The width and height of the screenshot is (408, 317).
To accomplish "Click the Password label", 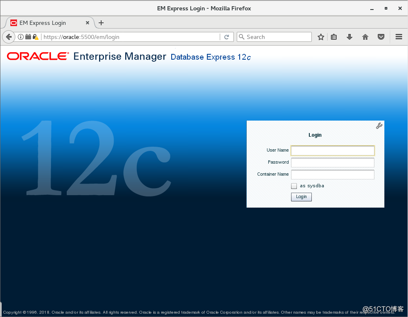I will pos(278,162).
